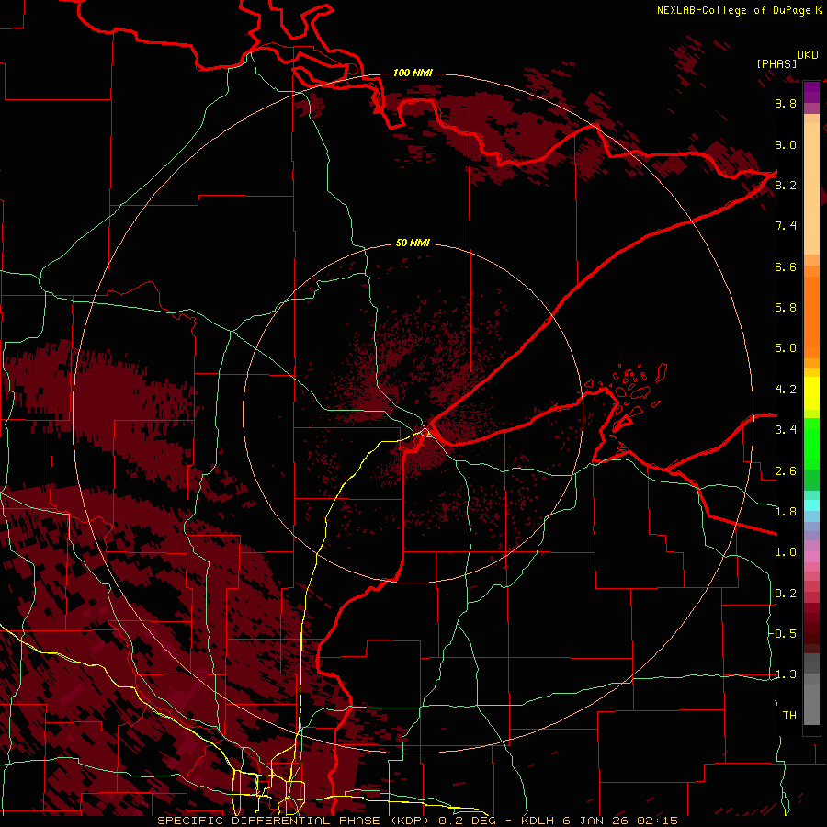
Task: Click the 5.0 scale value
Action: 786,348
